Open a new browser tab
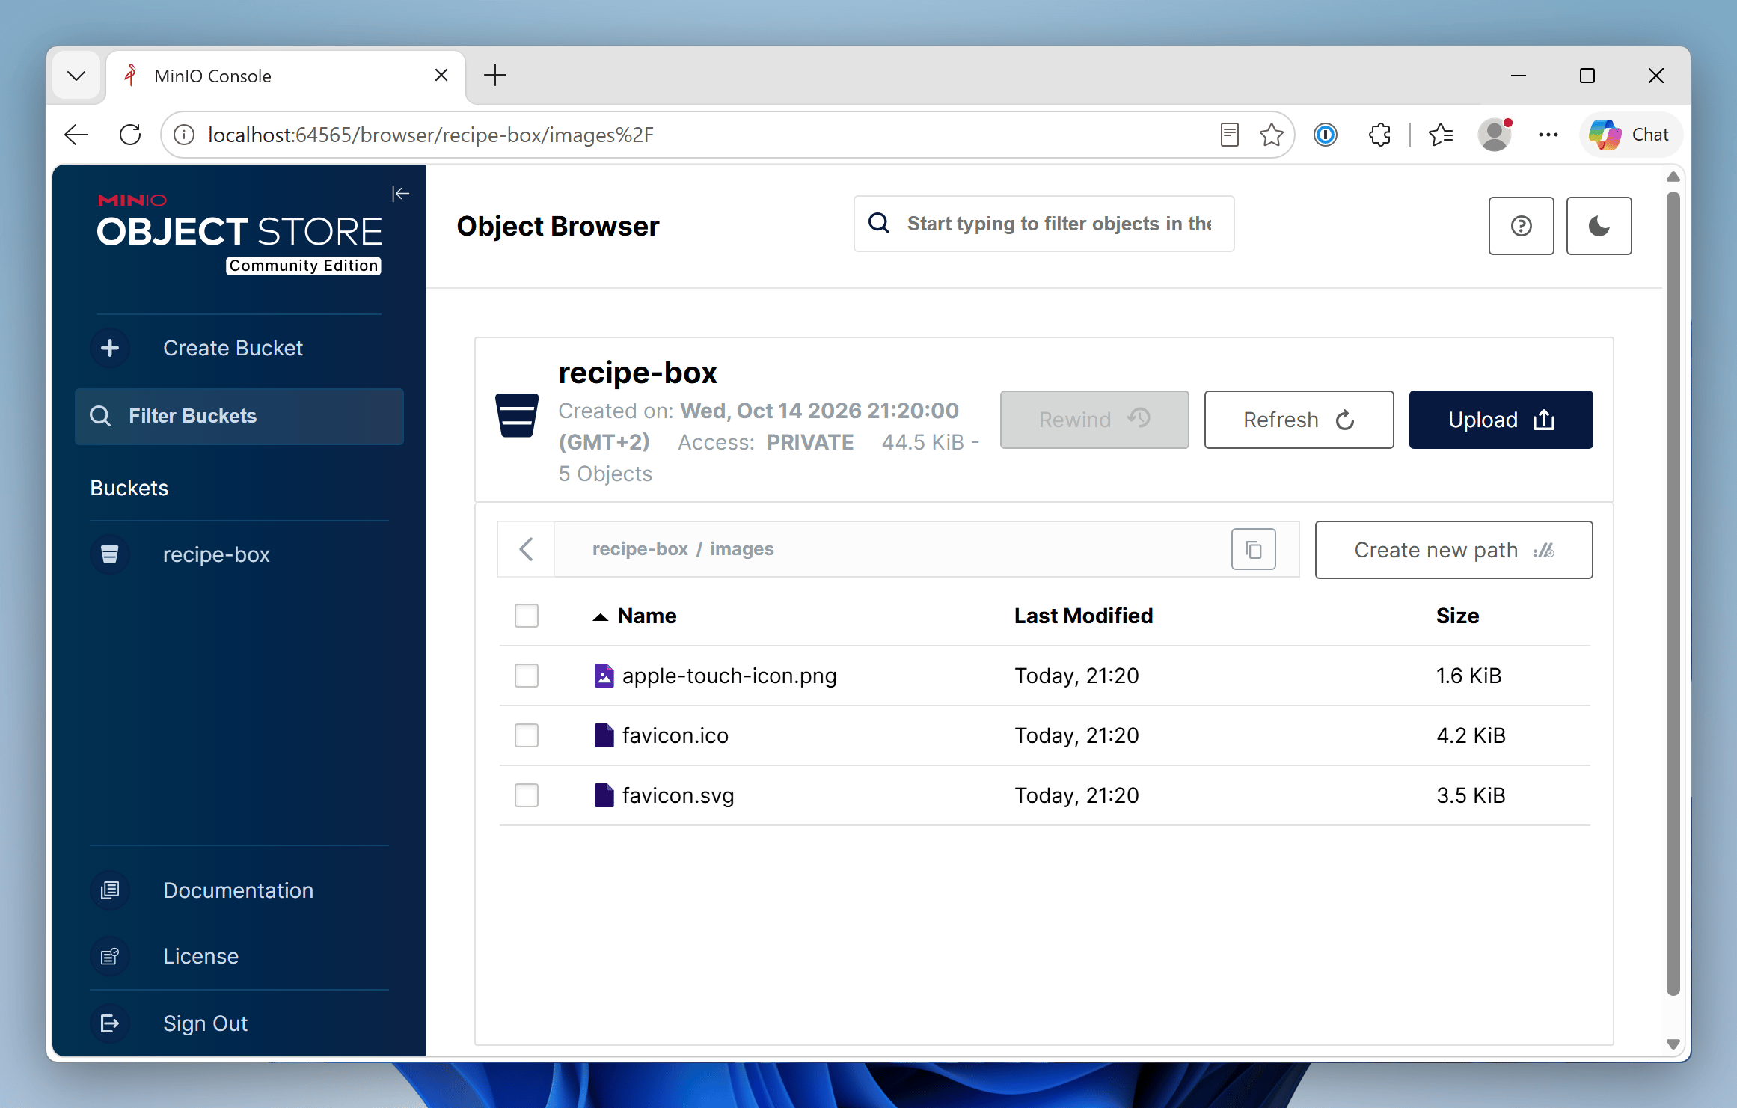The height and width of the screenshot is (1108, 1737). [495, 75]
